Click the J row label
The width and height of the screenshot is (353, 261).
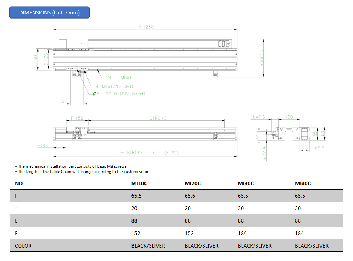tap(16, 208)
